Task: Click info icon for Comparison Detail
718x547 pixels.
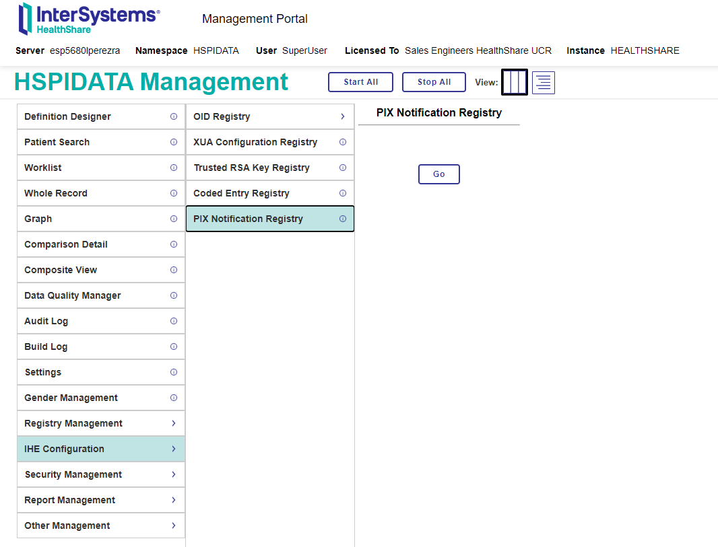Action: pyautogui.click(x=174, y=245)
